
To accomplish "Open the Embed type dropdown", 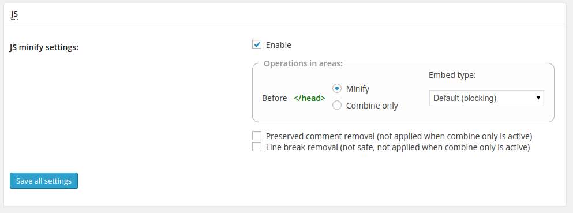I will (486, 98).
